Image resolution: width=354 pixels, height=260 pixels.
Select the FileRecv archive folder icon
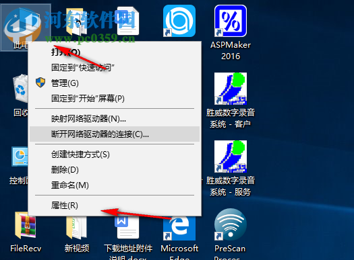tap(26, 226)
